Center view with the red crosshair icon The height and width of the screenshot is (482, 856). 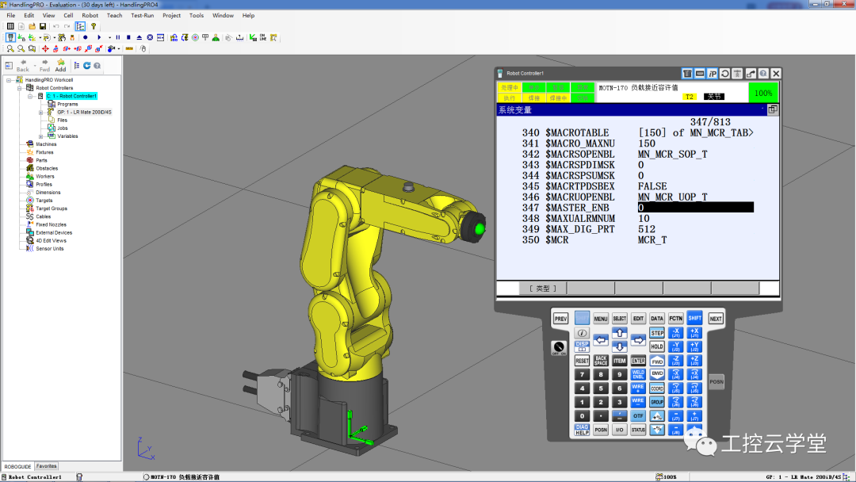click(45, 48)
